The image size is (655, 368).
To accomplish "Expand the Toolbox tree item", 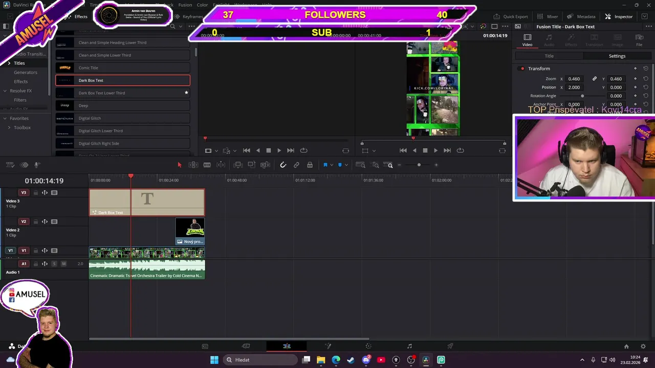I will pyautogui.click(x=9, y=127).
